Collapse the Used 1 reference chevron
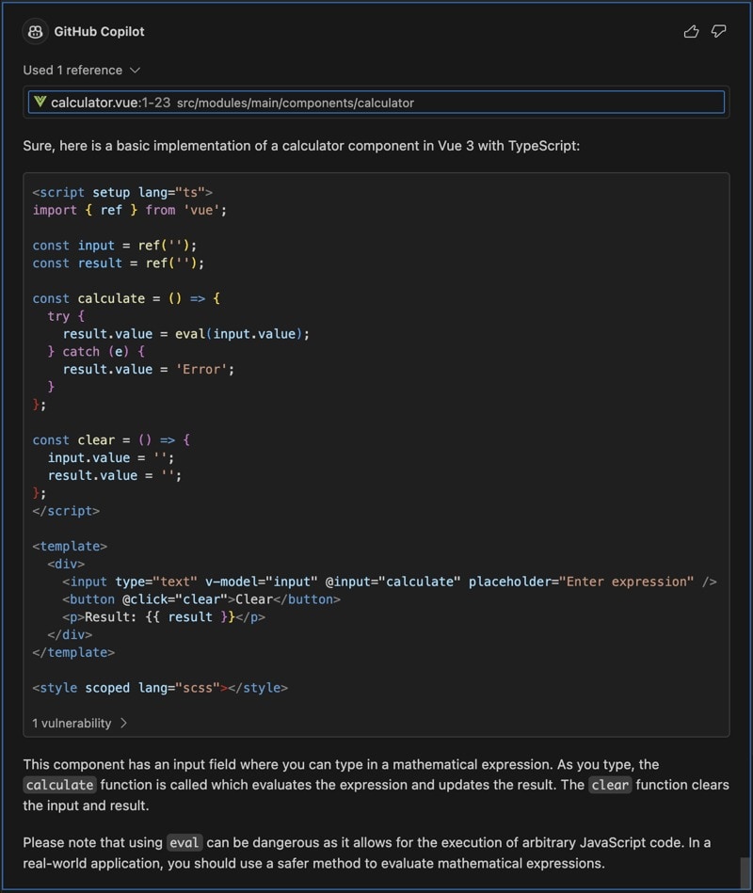Image resolution: width=753 pixels, height=893 pixels. [135, 70]
